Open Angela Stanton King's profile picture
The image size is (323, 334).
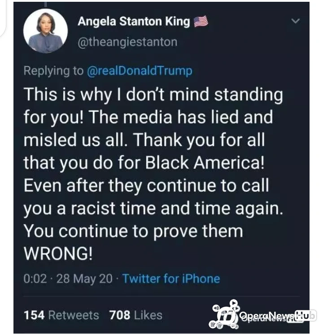click(x=45, y=31)
